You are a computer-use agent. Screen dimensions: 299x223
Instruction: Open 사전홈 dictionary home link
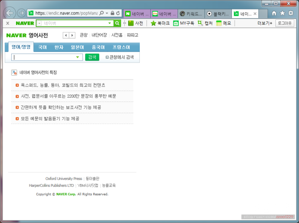coord(117,35)
